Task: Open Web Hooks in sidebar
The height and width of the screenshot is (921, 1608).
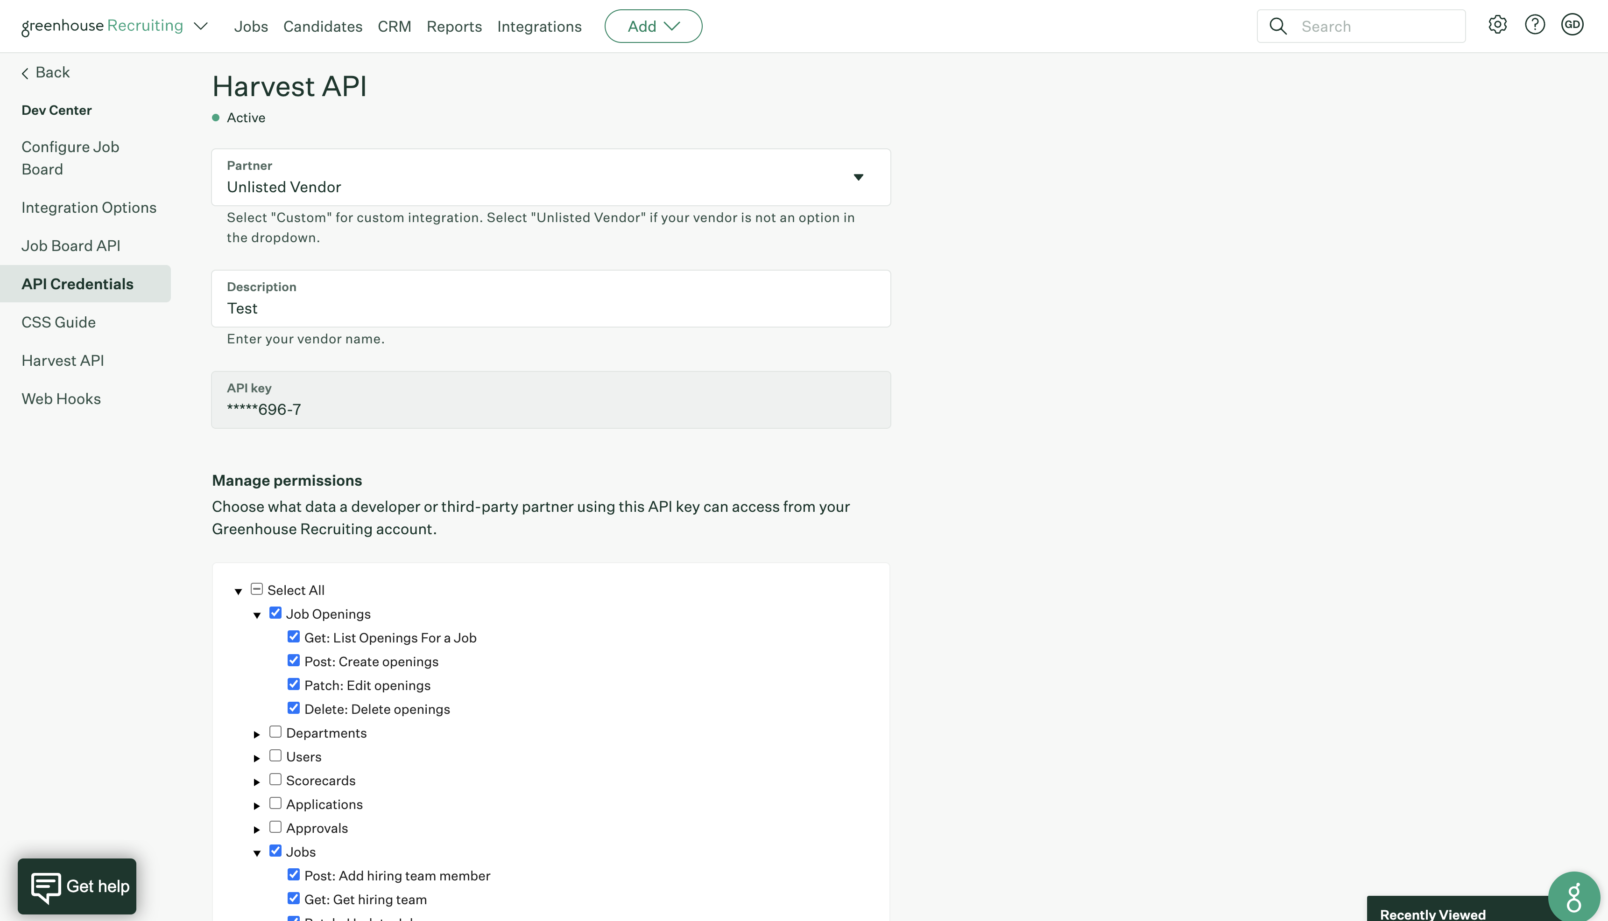Action: click(x=61, y=398)
